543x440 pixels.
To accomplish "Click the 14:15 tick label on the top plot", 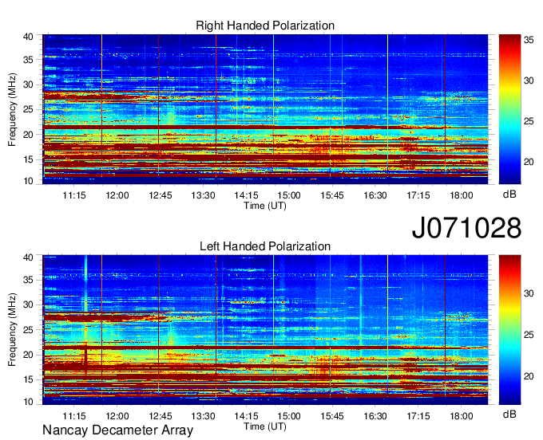I will pyautogui.click(x=246, y=195).
